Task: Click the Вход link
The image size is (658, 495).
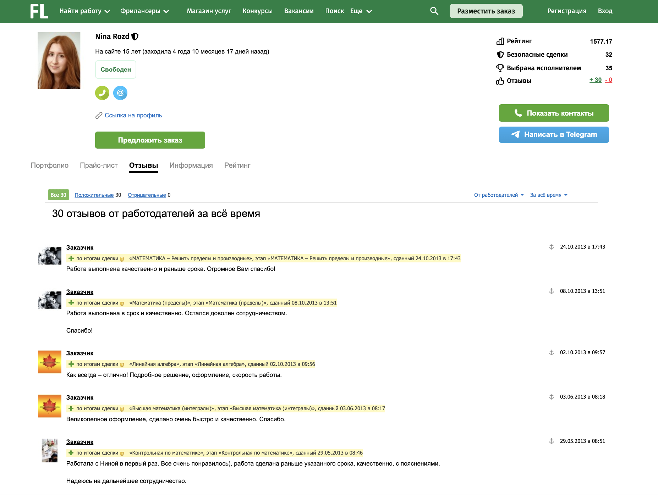Action: pos(605,11)
